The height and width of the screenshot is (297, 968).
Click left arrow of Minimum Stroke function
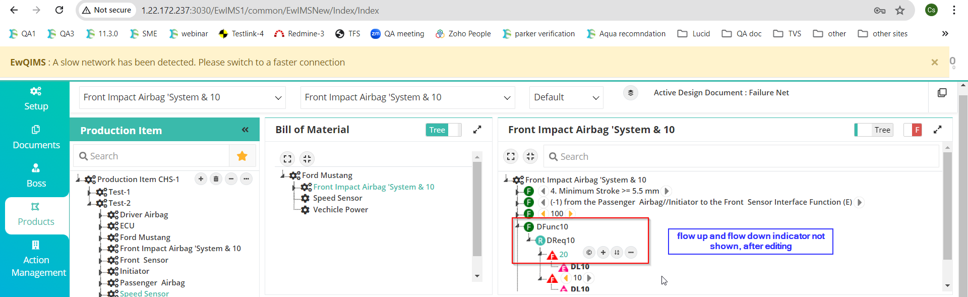tap(543, 191)
